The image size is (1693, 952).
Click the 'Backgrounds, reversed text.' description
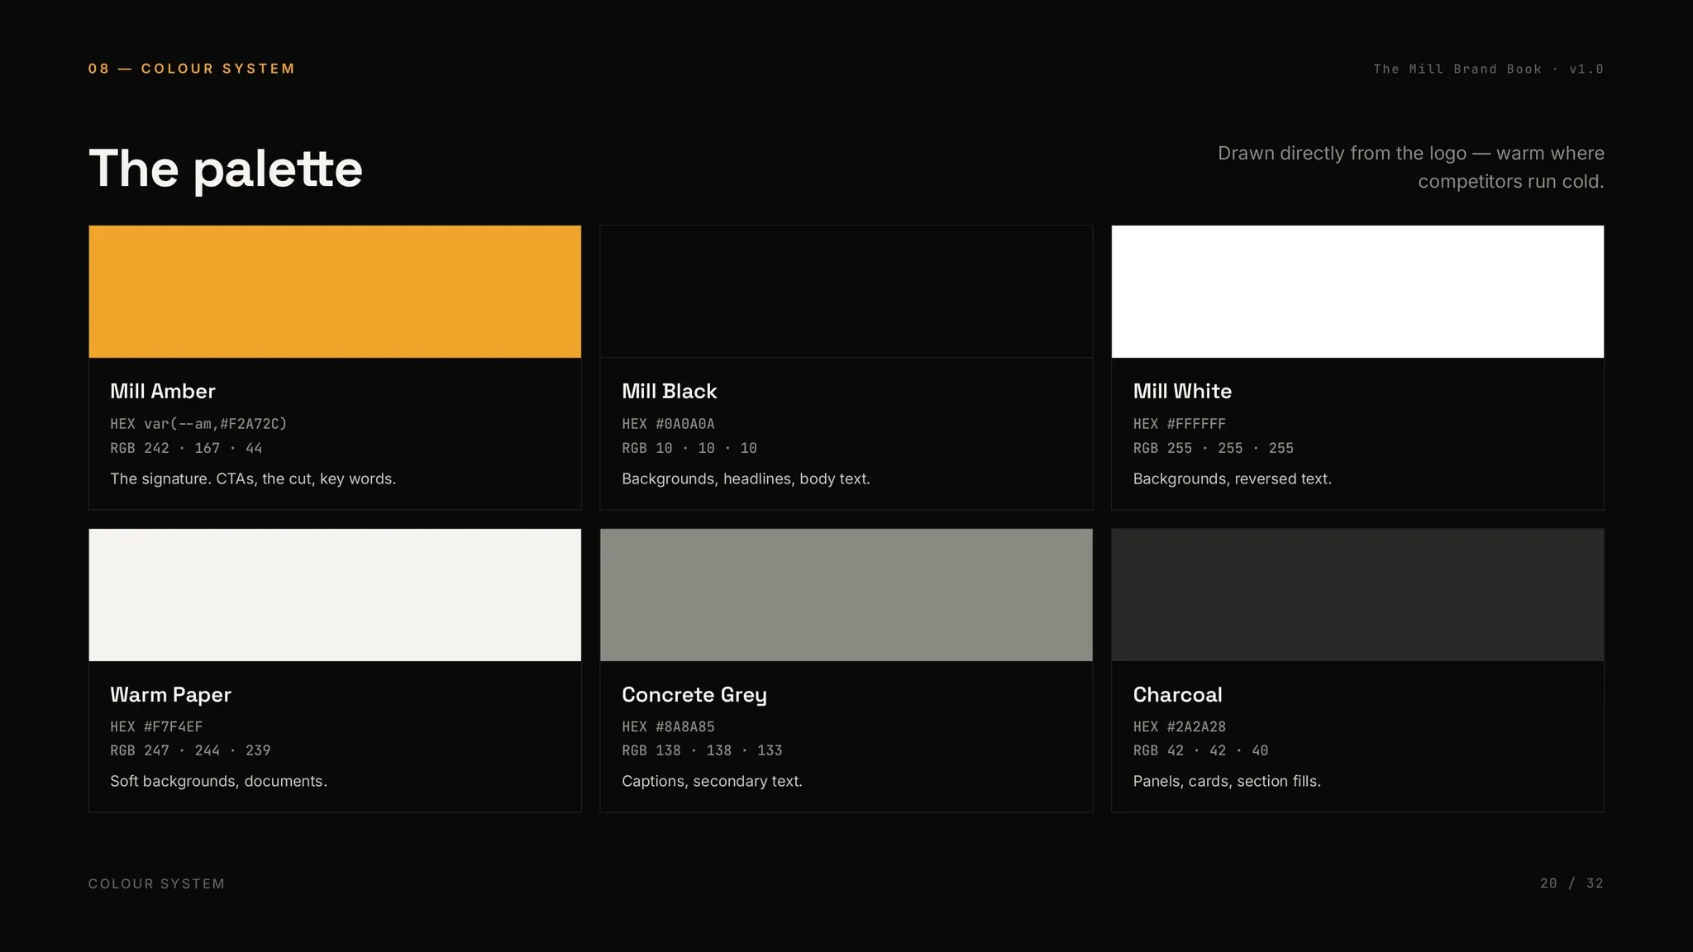[1233, 479]
